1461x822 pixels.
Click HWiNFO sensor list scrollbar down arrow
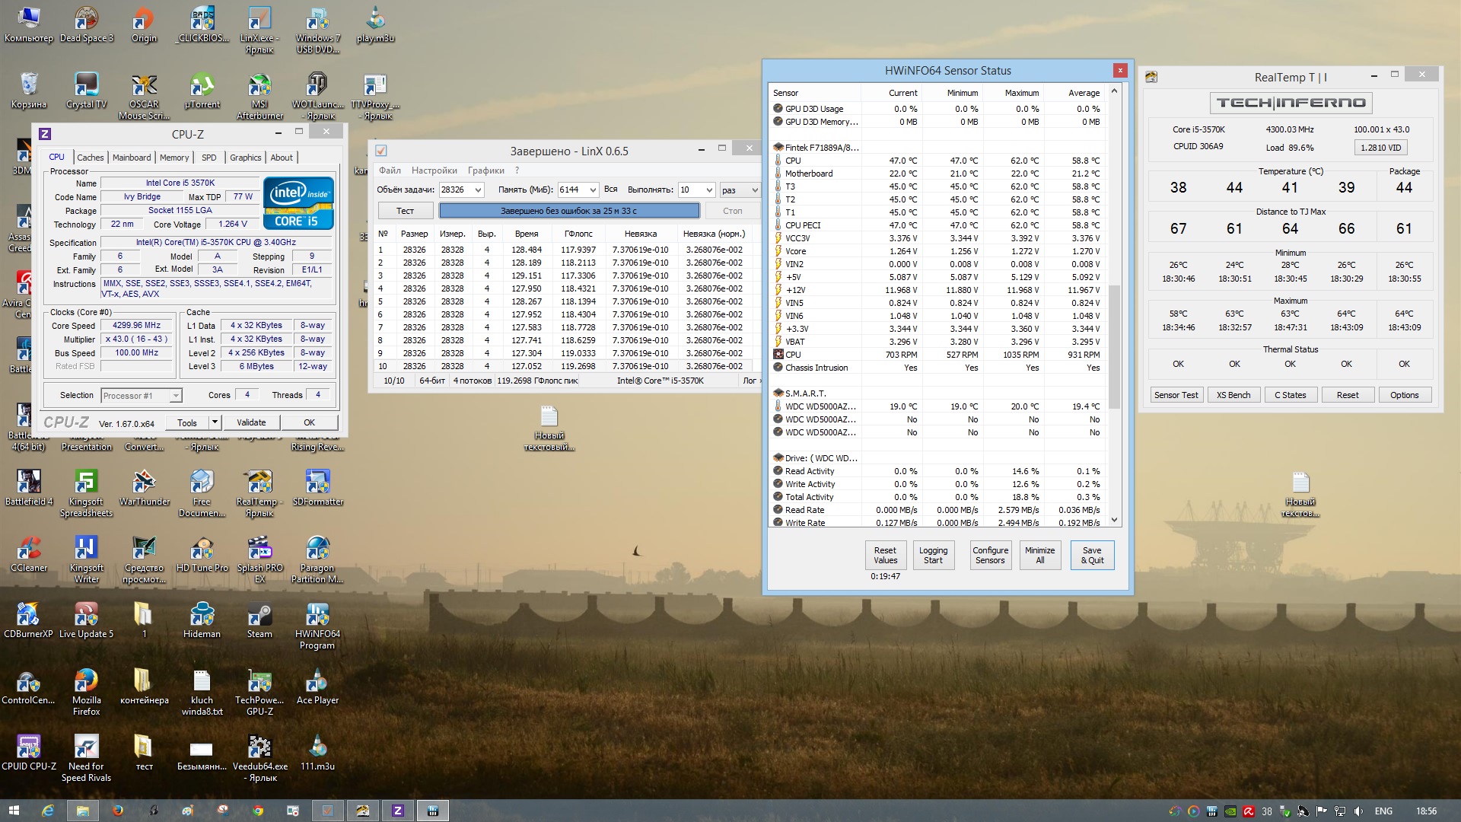click(x=1114, y=521)
